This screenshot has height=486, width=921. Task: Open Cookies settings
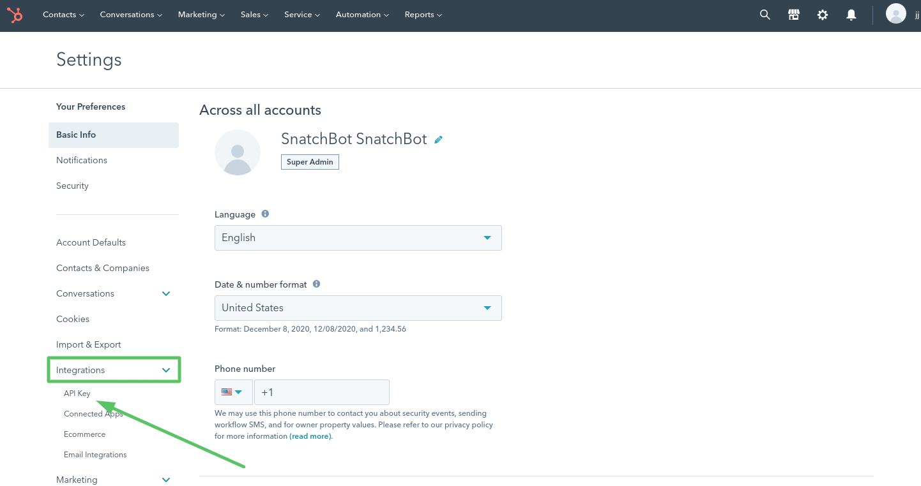[73, 319]
